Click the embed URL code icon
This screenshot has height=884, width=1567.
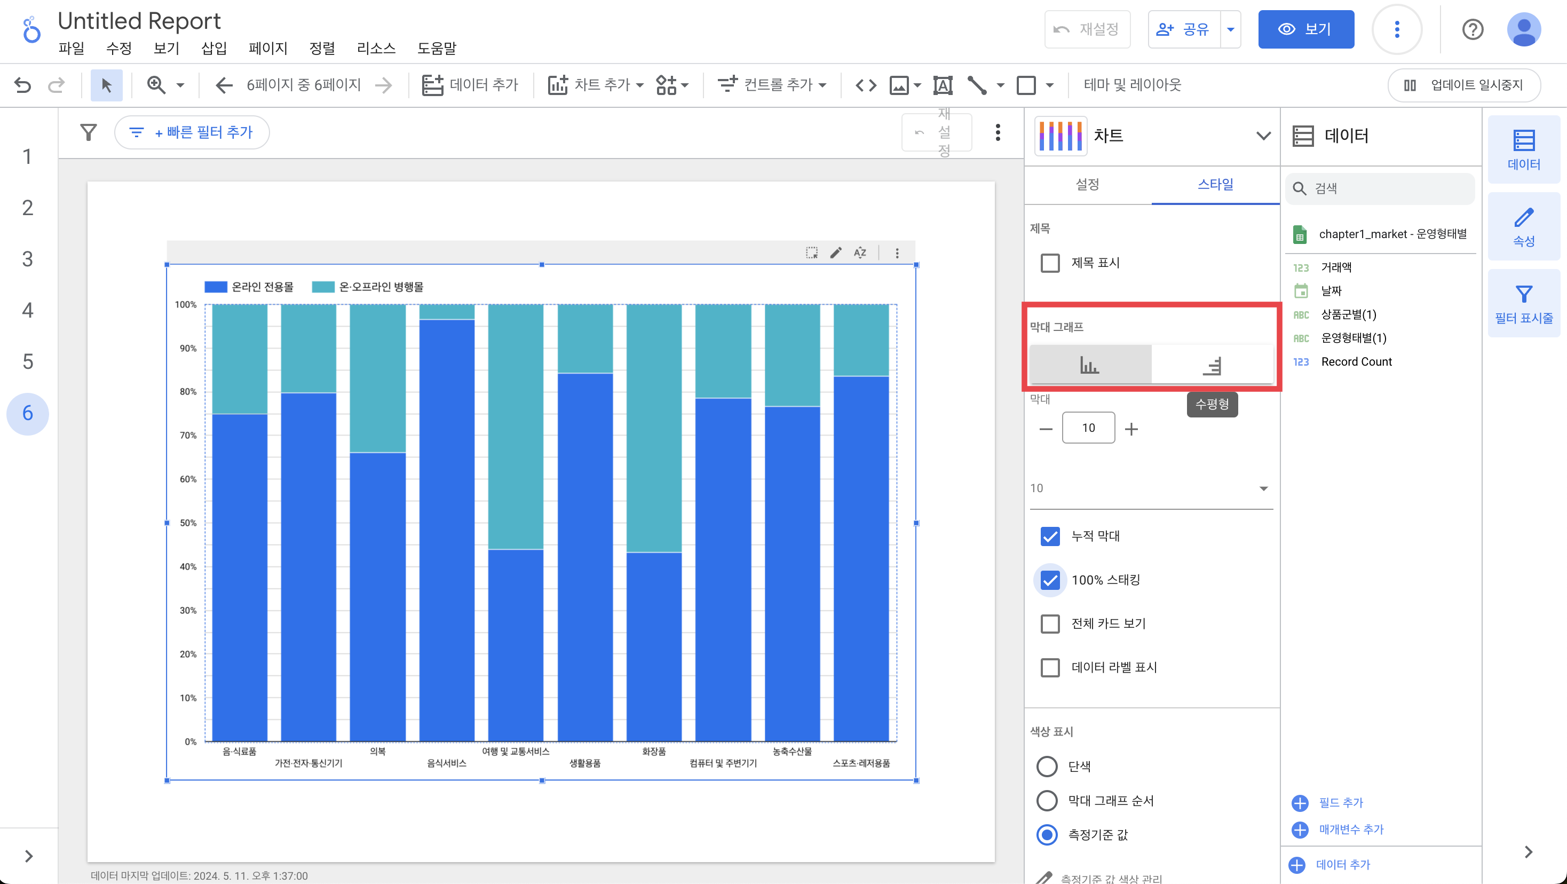pos(866,85)
